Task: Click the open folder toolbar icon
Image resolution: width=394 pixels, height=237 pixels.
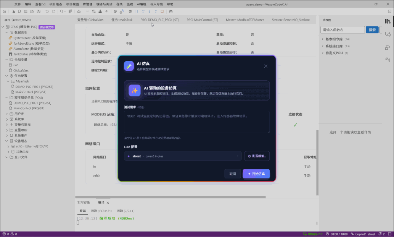Action: [x=32, y=11]
